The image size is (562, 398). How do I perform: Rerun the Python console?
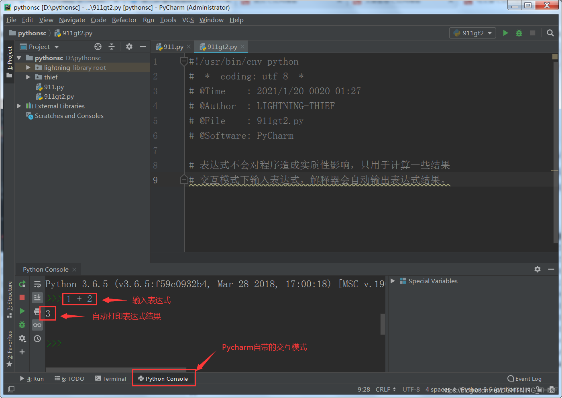(22, 284)
